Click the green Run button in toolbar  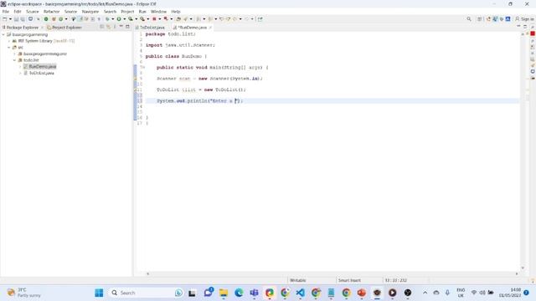click(x=119, y=19)
